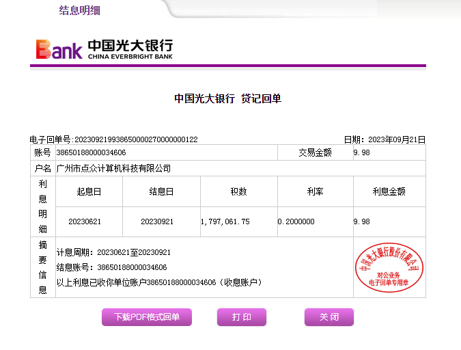Select the 1,797,061.75 accumulation value
The width and height of the screenshot is (461, 350).
click(225, 221)
